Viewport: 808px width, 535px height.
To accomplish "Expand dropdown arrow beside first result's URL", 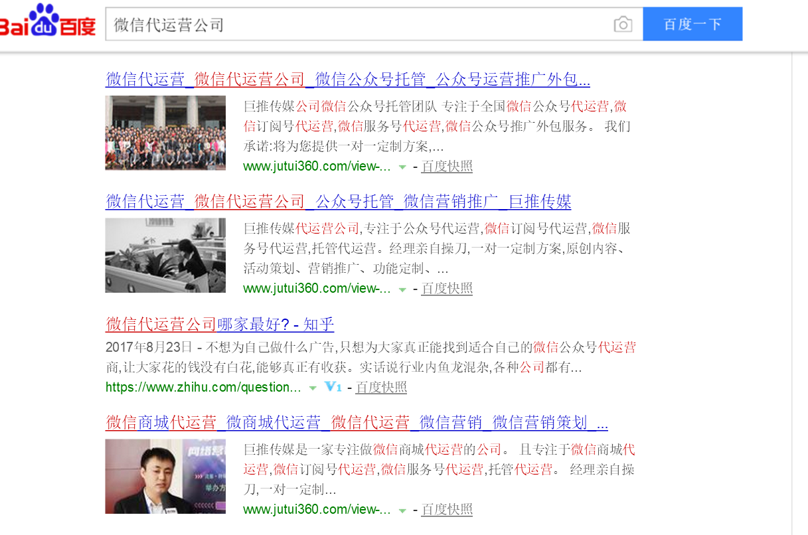I will (402, 167).
